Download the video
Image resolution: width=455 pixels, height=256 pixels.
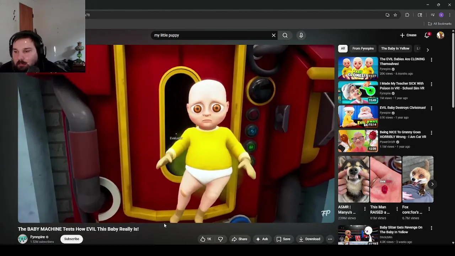(x=310, y=239)
